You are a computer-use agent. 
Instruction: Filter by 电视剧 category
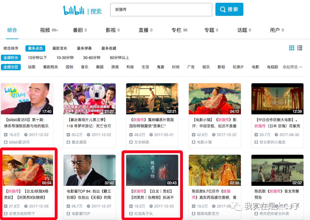[272, 67]
